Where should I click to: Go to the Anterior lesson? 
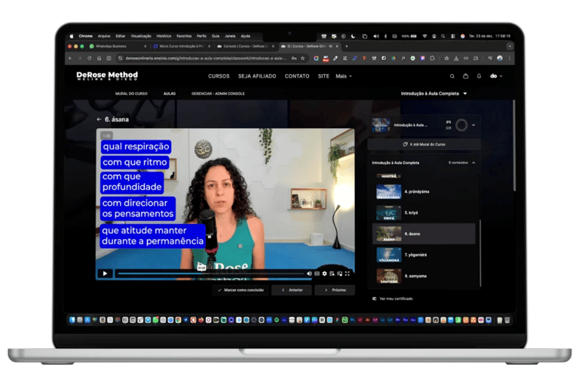[292, 290]
